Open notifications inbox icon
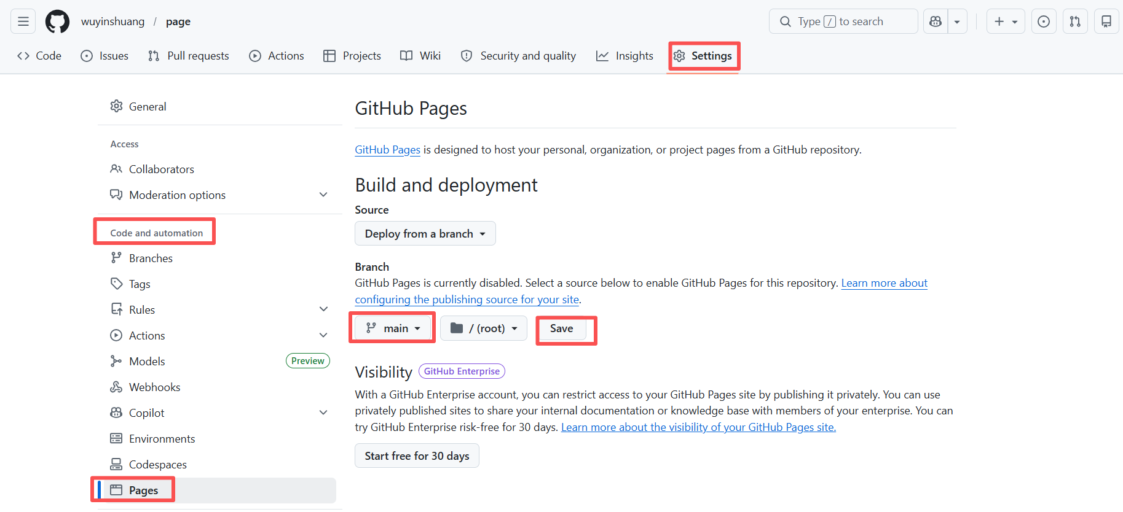Image resolution: width=1123 pixels, height=512 pixels. (1106, 21)
